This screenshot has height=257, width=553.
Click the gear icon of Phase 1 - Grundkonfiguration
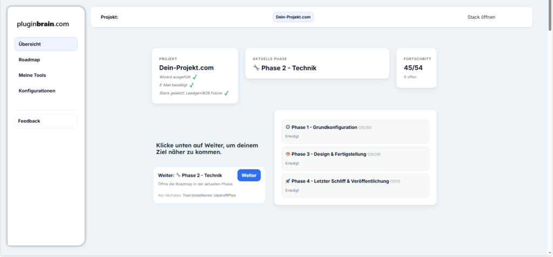pyautogui.click(x=288, y=127)
